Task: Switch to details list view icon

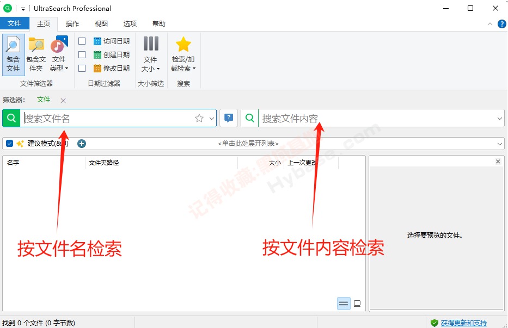Action: [x=344, y=304]
